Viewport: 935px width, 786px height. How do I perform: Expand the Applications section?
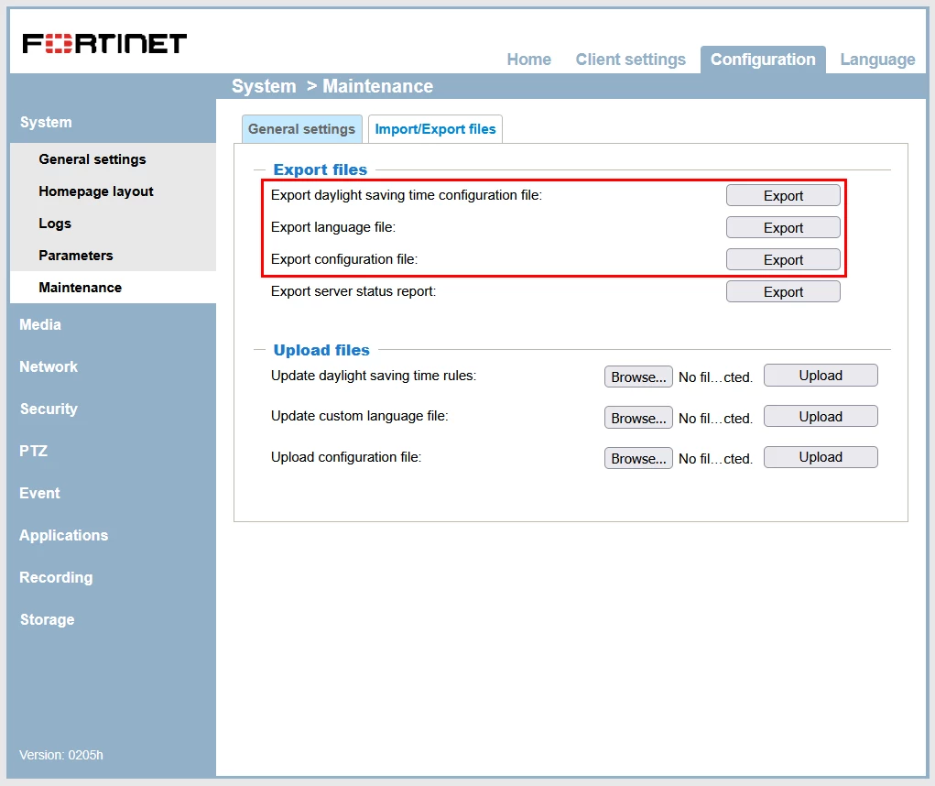[64, 536]
